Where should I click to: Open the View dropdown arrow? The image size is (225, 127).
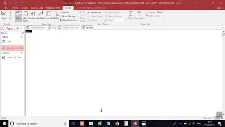click(x=4, y=21)
